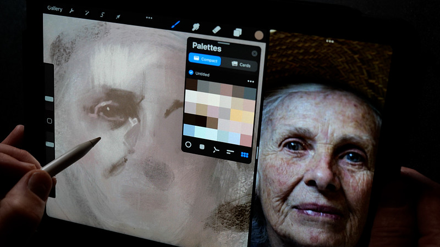Open the Actions wrench menu
Screen dimensions: 440x247
click(x=72, y=12)
